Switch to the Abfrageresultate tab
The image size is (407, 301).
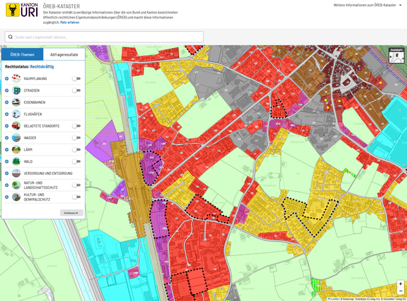point(64,54)
